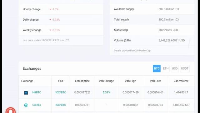Click the 24h High column header
This screenshot has width=200, height=113.
coord(131,81)
